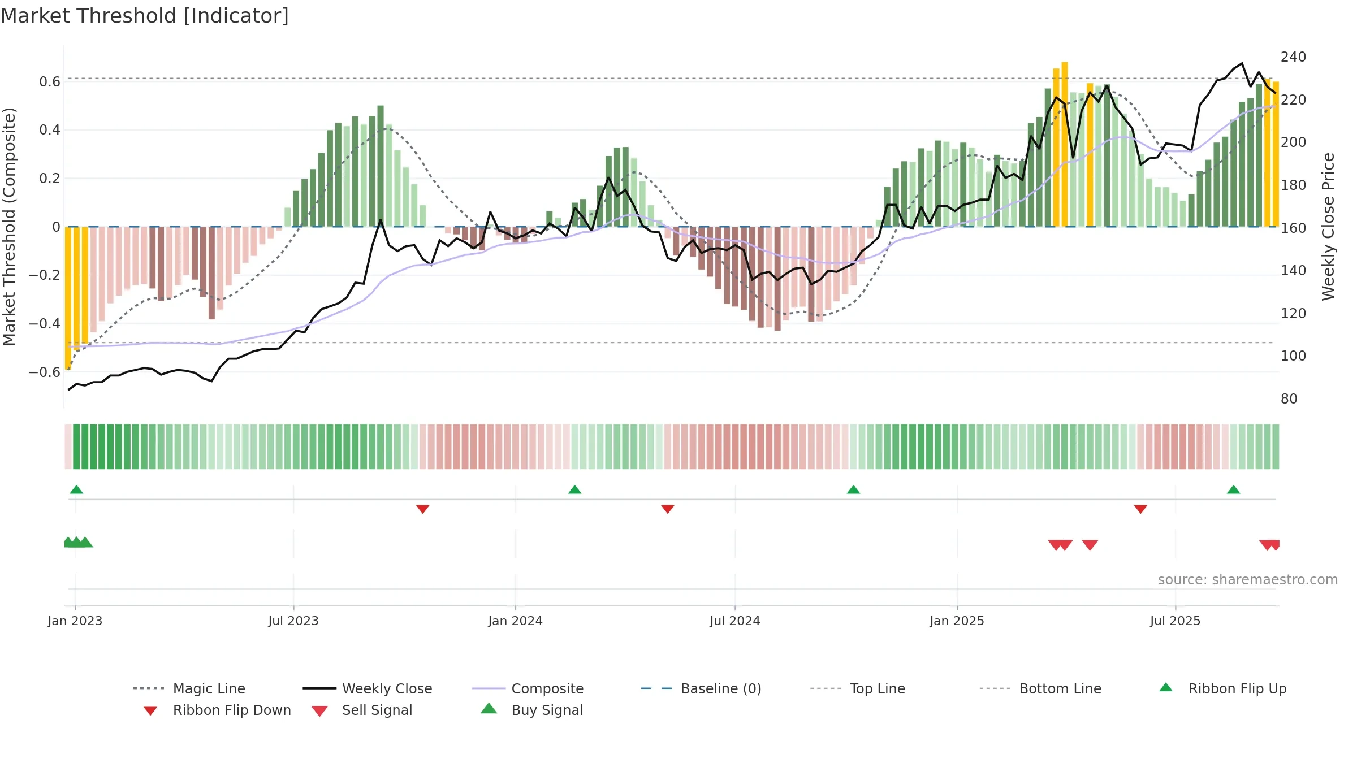Click the ribbon flip up marker at Jan 2023

(76, 489)
